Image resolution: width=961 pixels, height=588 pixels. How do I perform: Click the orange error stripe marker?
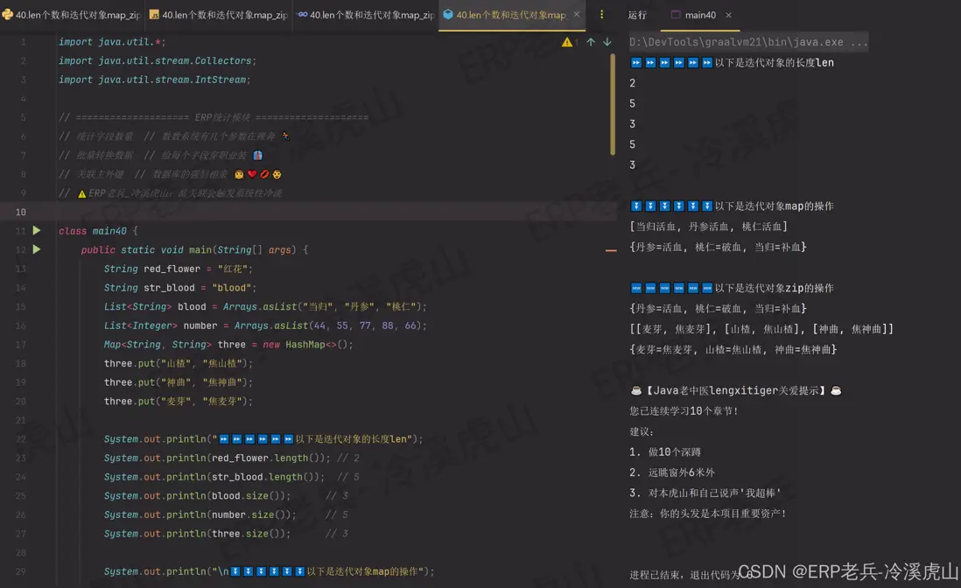point(611,250)
